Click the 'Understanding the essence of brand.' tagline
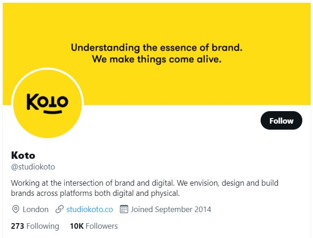Viewport: 313px width, 238px height. 157,48
